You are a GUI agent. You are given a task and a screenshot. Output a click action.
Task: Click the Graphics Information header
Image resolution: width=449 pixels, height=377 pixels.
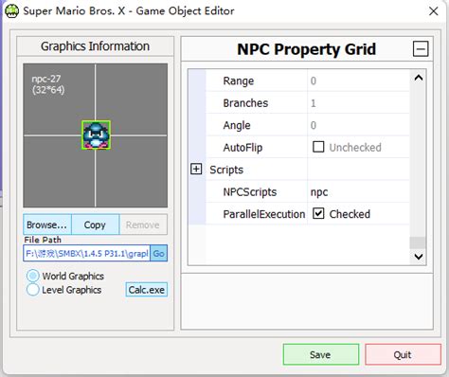(x=95, y=46)
